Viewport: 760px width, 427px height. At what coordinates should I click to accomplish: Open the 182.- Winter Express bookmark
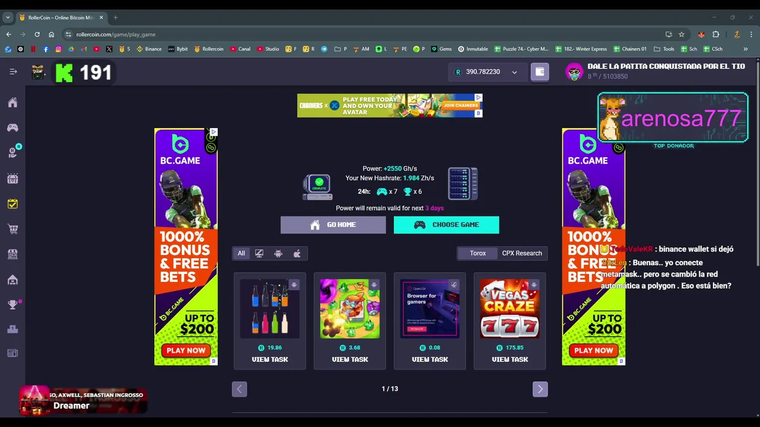(x=581, y=49)
